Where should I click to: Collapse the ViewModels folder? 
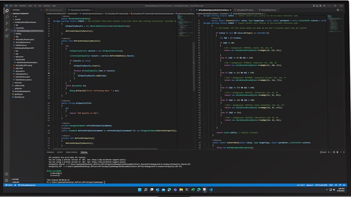click(21, 59)
